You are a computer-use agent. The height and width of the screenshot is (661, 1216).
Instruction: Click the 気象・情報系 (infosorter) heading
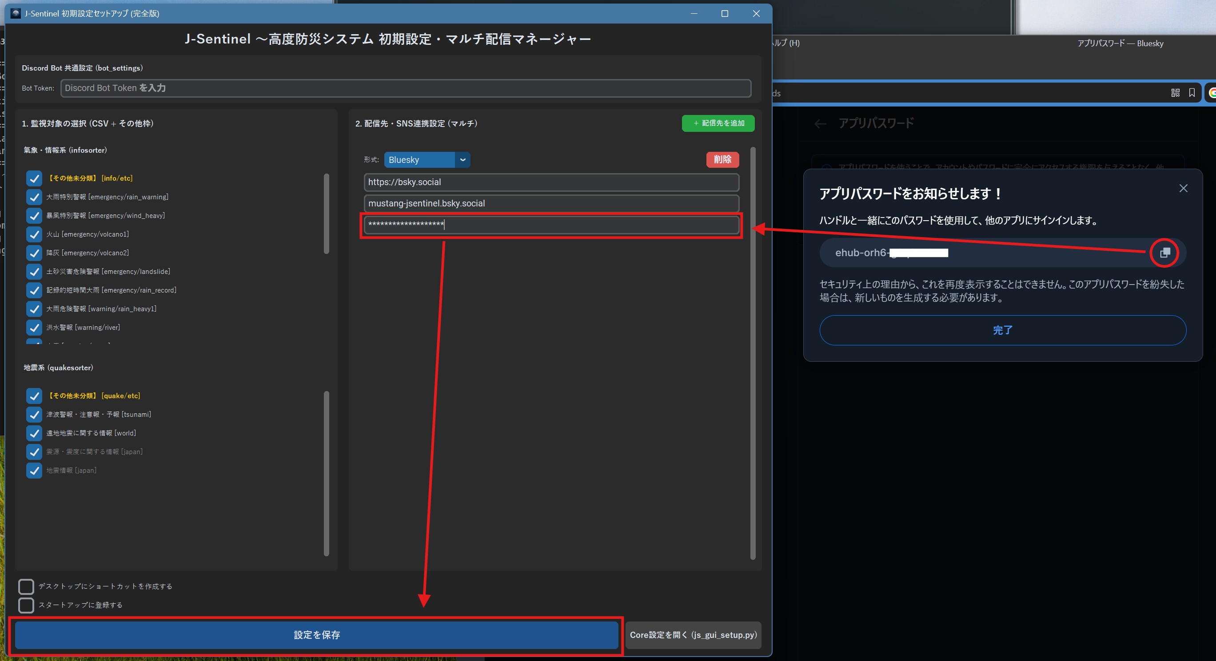[65, 150]
